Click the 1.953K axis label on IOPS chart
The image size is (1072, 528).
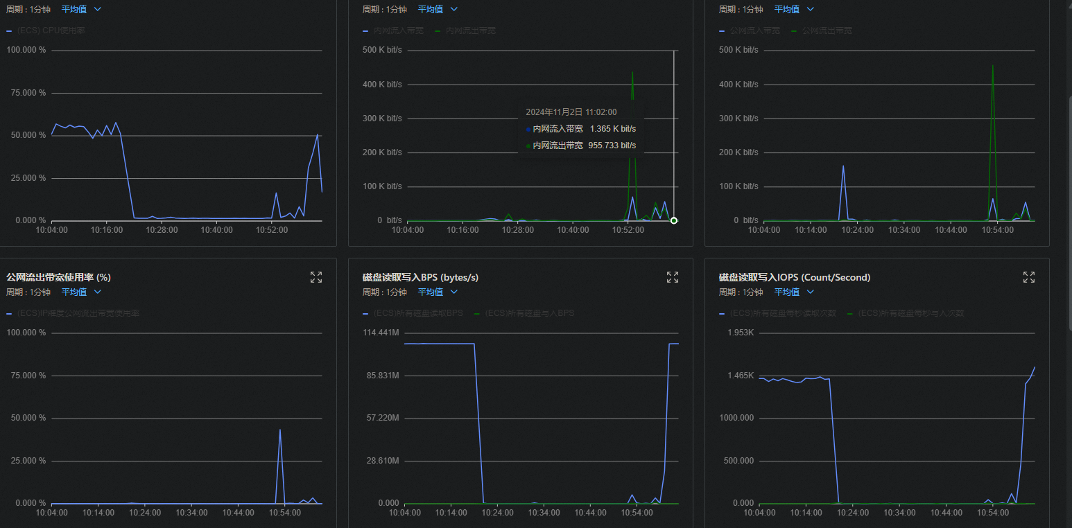[741, 333]
